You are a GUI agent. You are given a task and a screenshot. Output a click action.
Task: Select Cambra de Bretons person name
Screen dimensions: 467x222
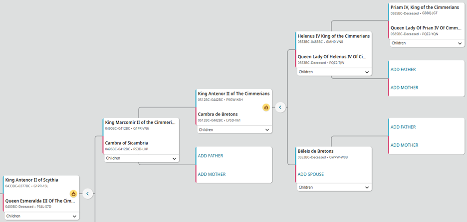(x=218, y=114)
